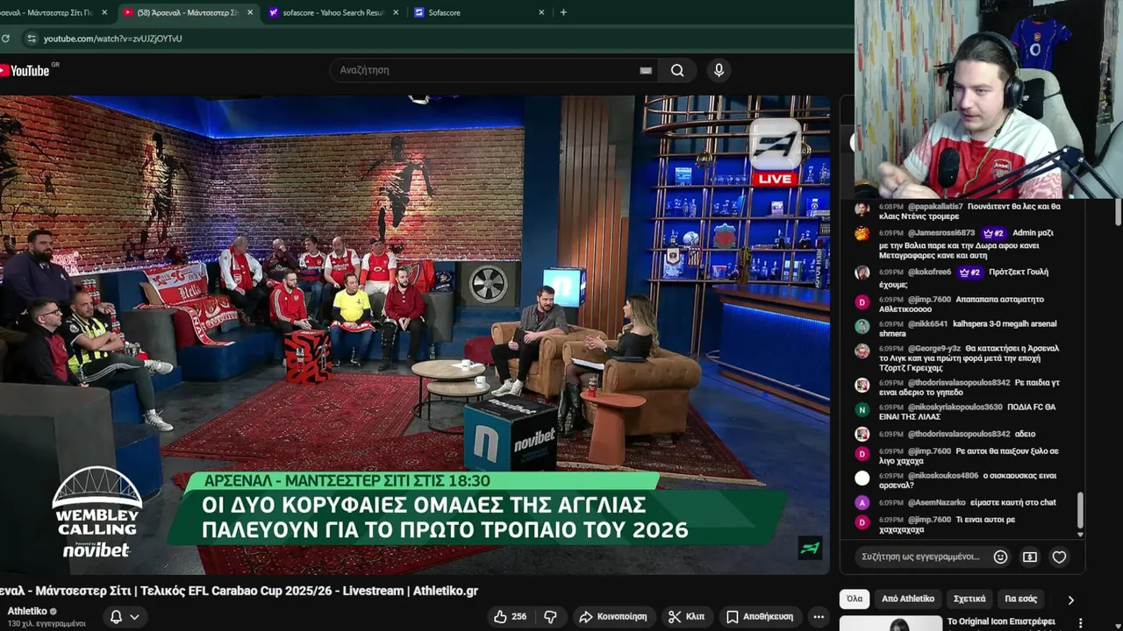This screenshot has height=631, width=1123.
Task: Open the Athletiko channel name link
Action: [27, 611]
